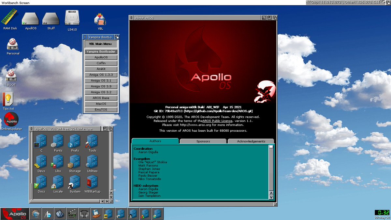Launch the sunburst bird icon beside the start button

pyautogui.click(x=36, y=214)
